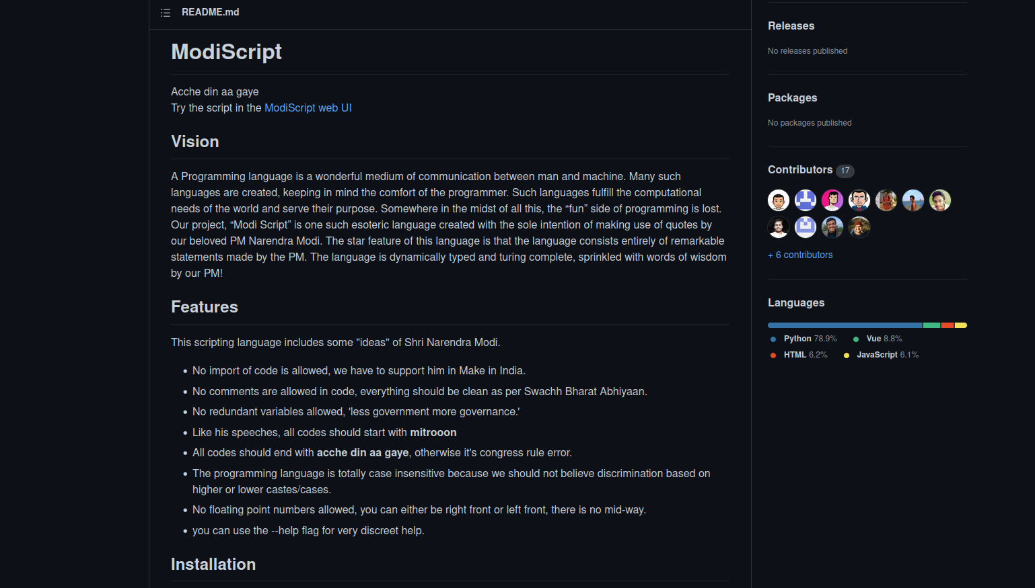Click the Features section heading
This screenshot has width=1035, height=588.
tap(205, 307)
